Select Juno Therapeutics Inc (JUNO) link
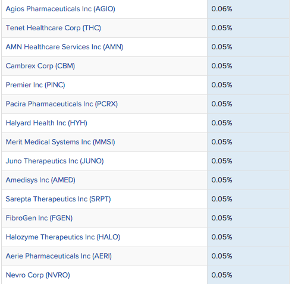This screenshot has width=292, height=284. click(x=55, y=161)
